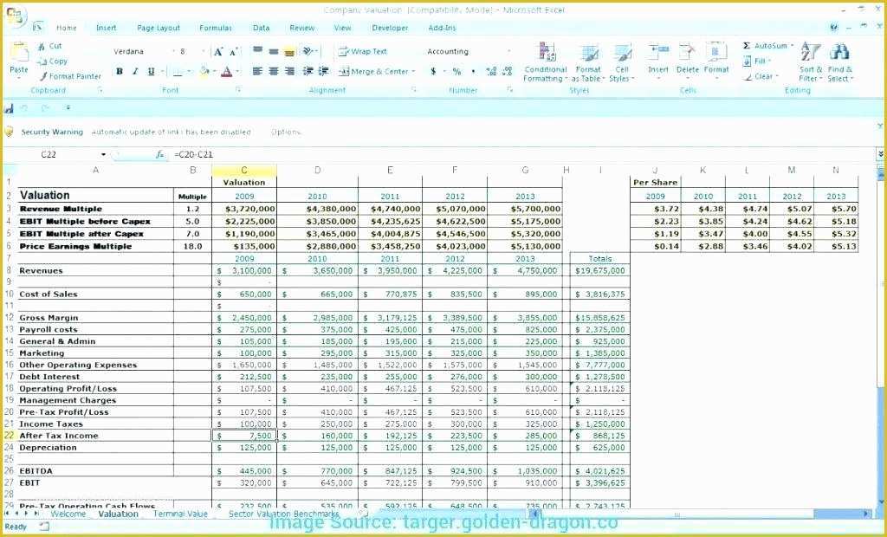Expand the Font dialog launcher
This screenshot has width=887, height=537.
click(238, 90)
